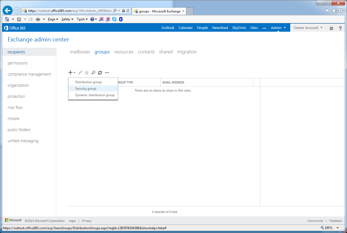The height and width of the screenshot is (233, 347).
Task: Select Security group from the menu
Action: pos(86,89)
